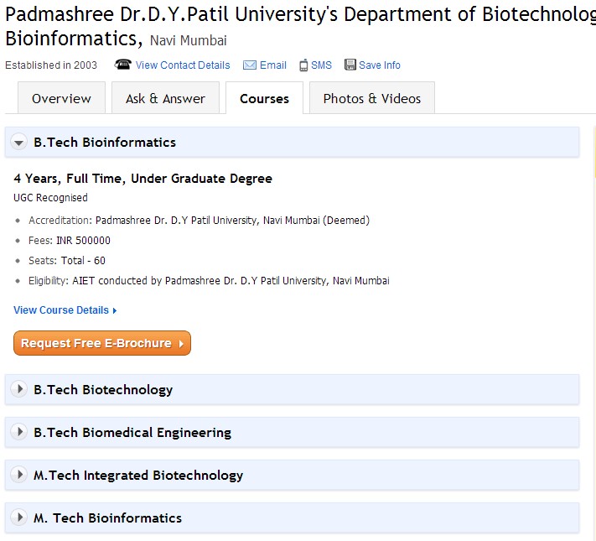
Task: Click the telephone icon beside View Contact Details
Action: (x=122, y=65)
